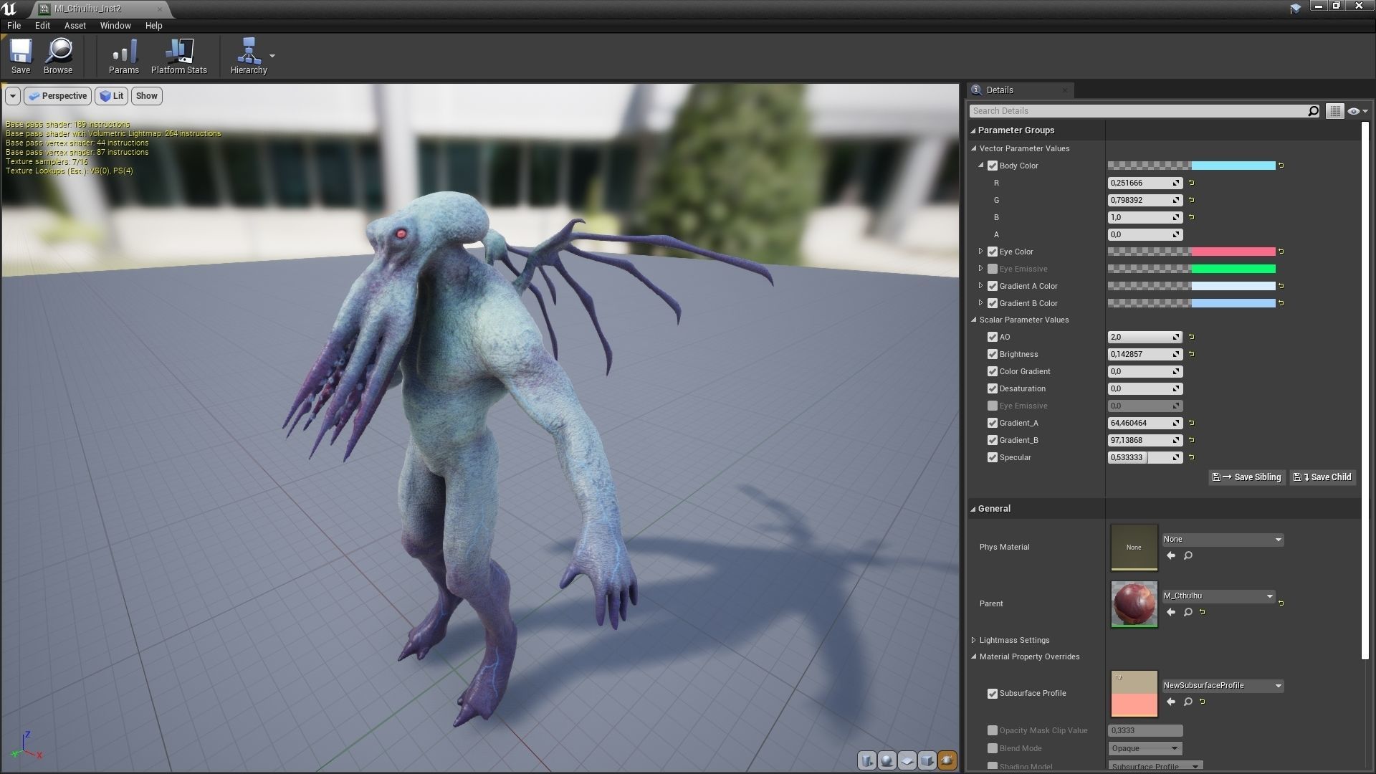Open the Window menu
1376x774 pixels.
(x=115, y=25)
